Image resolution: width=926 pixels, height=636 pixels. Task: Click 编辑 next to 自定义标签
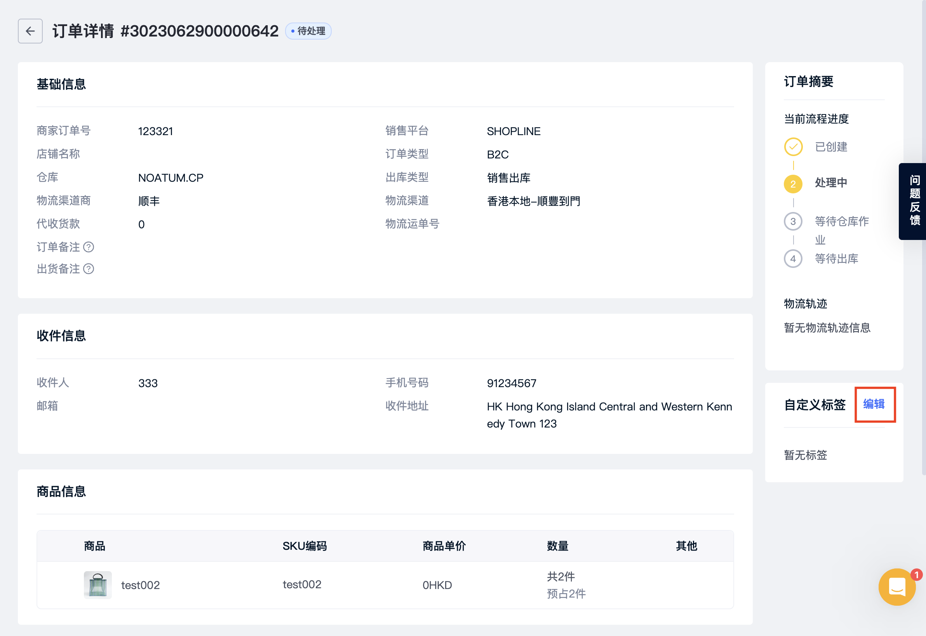click(874, 404)
